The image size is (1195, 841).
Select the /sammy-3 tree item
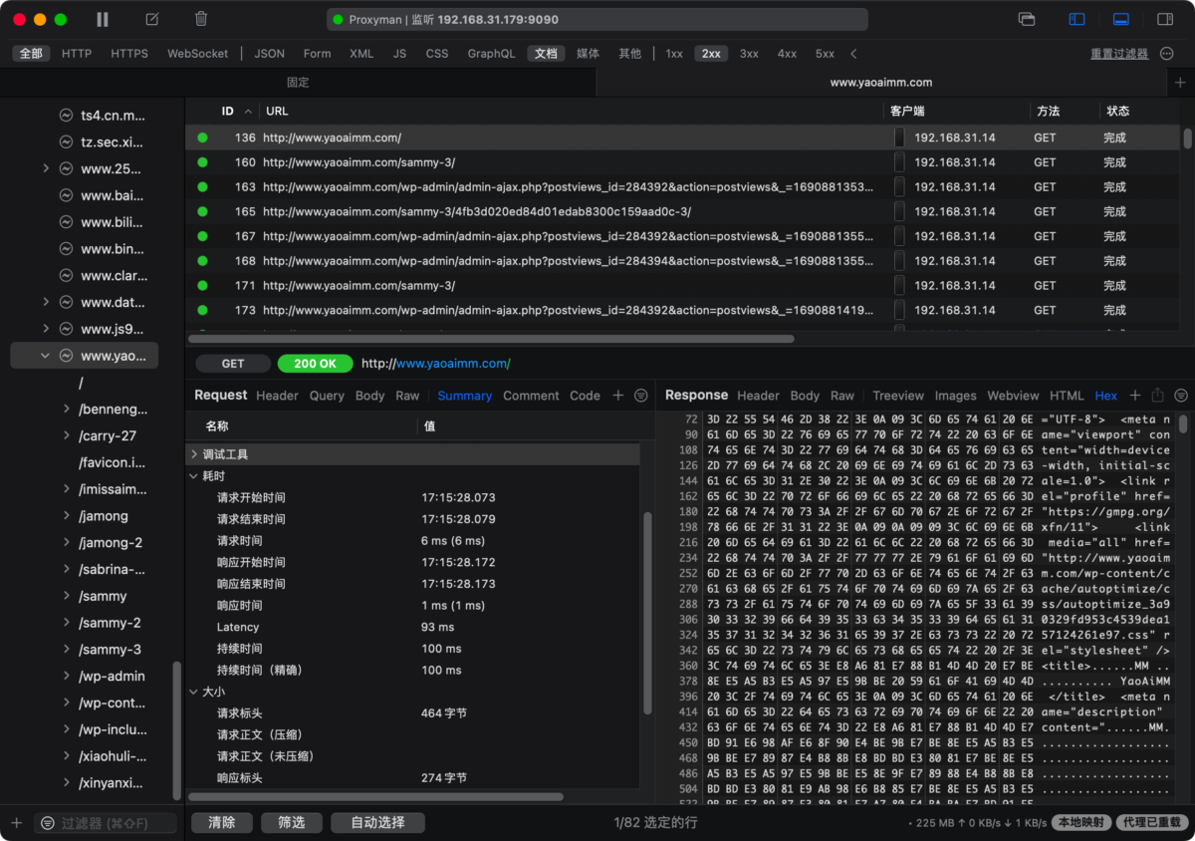110,650
